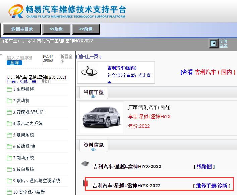Viewport: 237px width, 195px height.
Task: Open folder icon for 1 车型概述
Action: [9, 89]
